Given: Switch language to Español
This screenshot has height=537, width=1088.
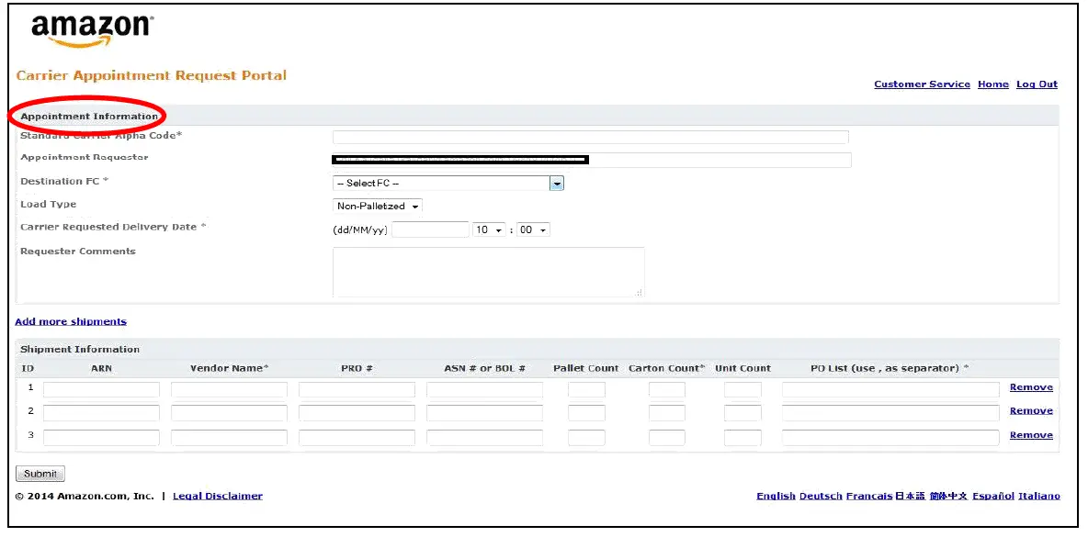Looking at the screenshot, I should 992,496.
